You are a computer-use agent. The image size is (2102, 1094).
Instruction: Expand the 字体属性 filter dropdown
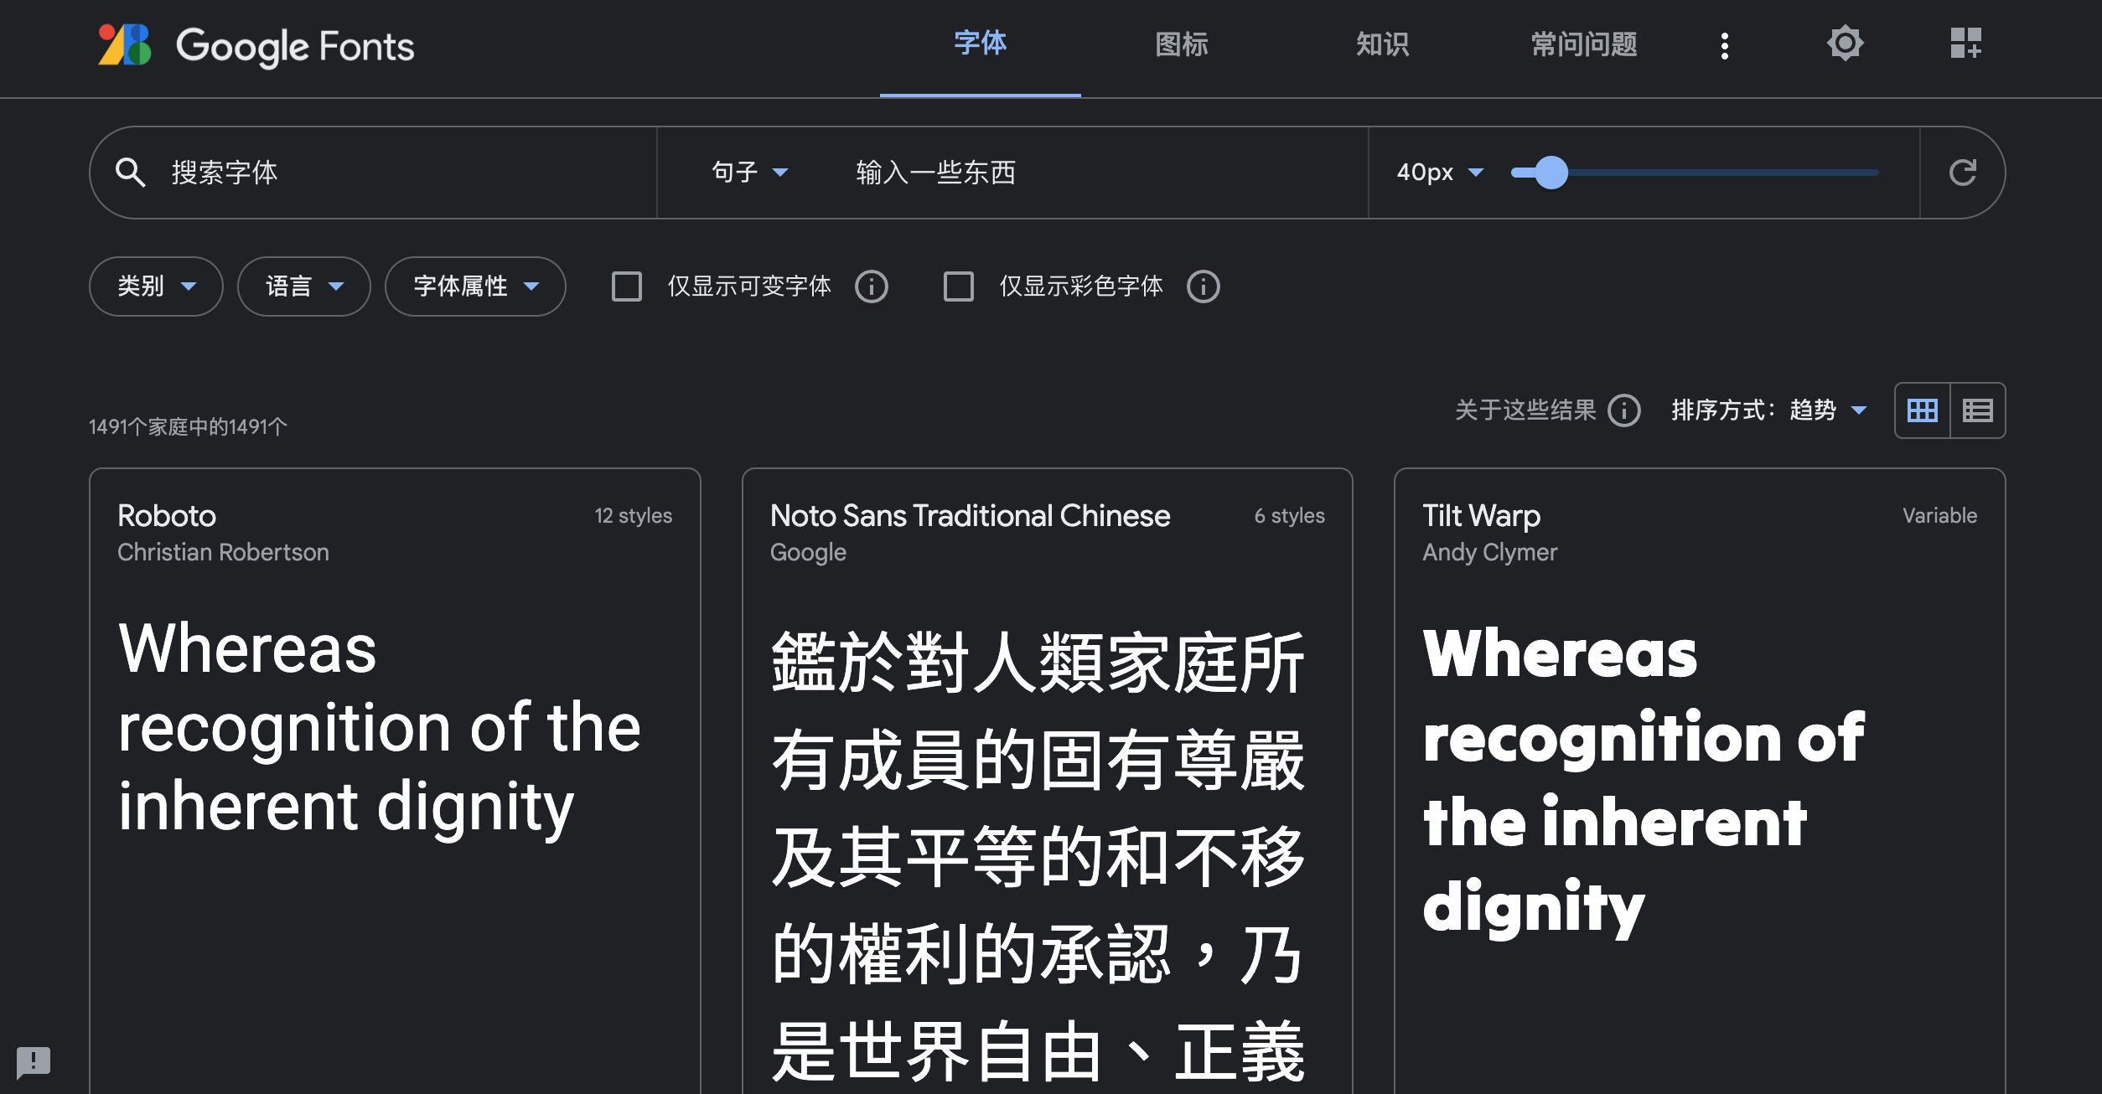475,286
